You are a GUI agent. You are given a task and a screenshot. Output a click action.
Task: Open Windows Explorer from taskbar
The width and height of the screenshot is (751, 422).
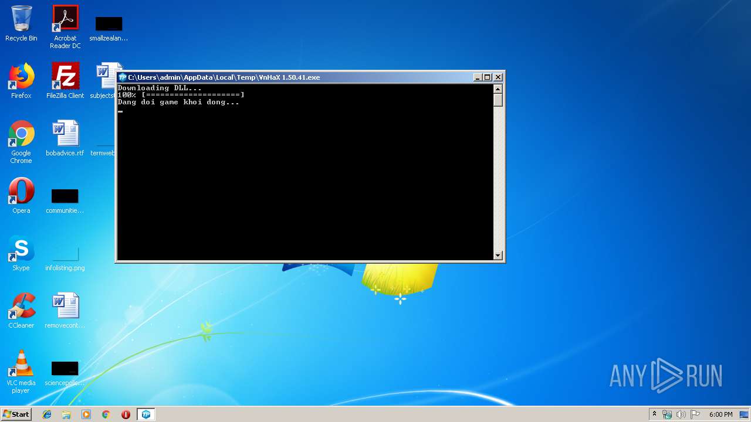pyautogui.click(x=66, y=414)
